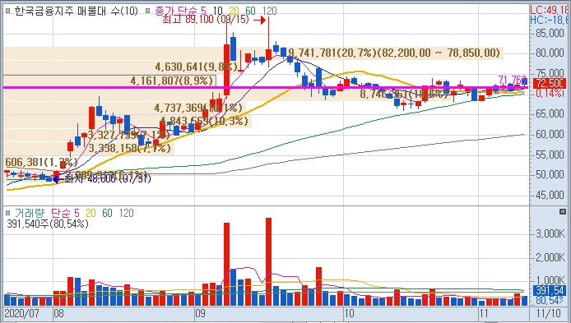Click the tallest red volume bar under 최고 arrow
The width and height of the screenshot is (571, 323).
tap(269, 262)
